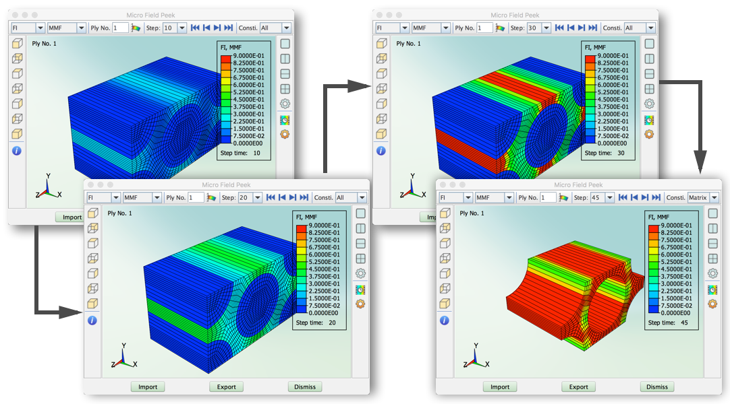Select four-pane grid layout in the Step 30 window
730x404 pixels.
(x=649, y=89)
